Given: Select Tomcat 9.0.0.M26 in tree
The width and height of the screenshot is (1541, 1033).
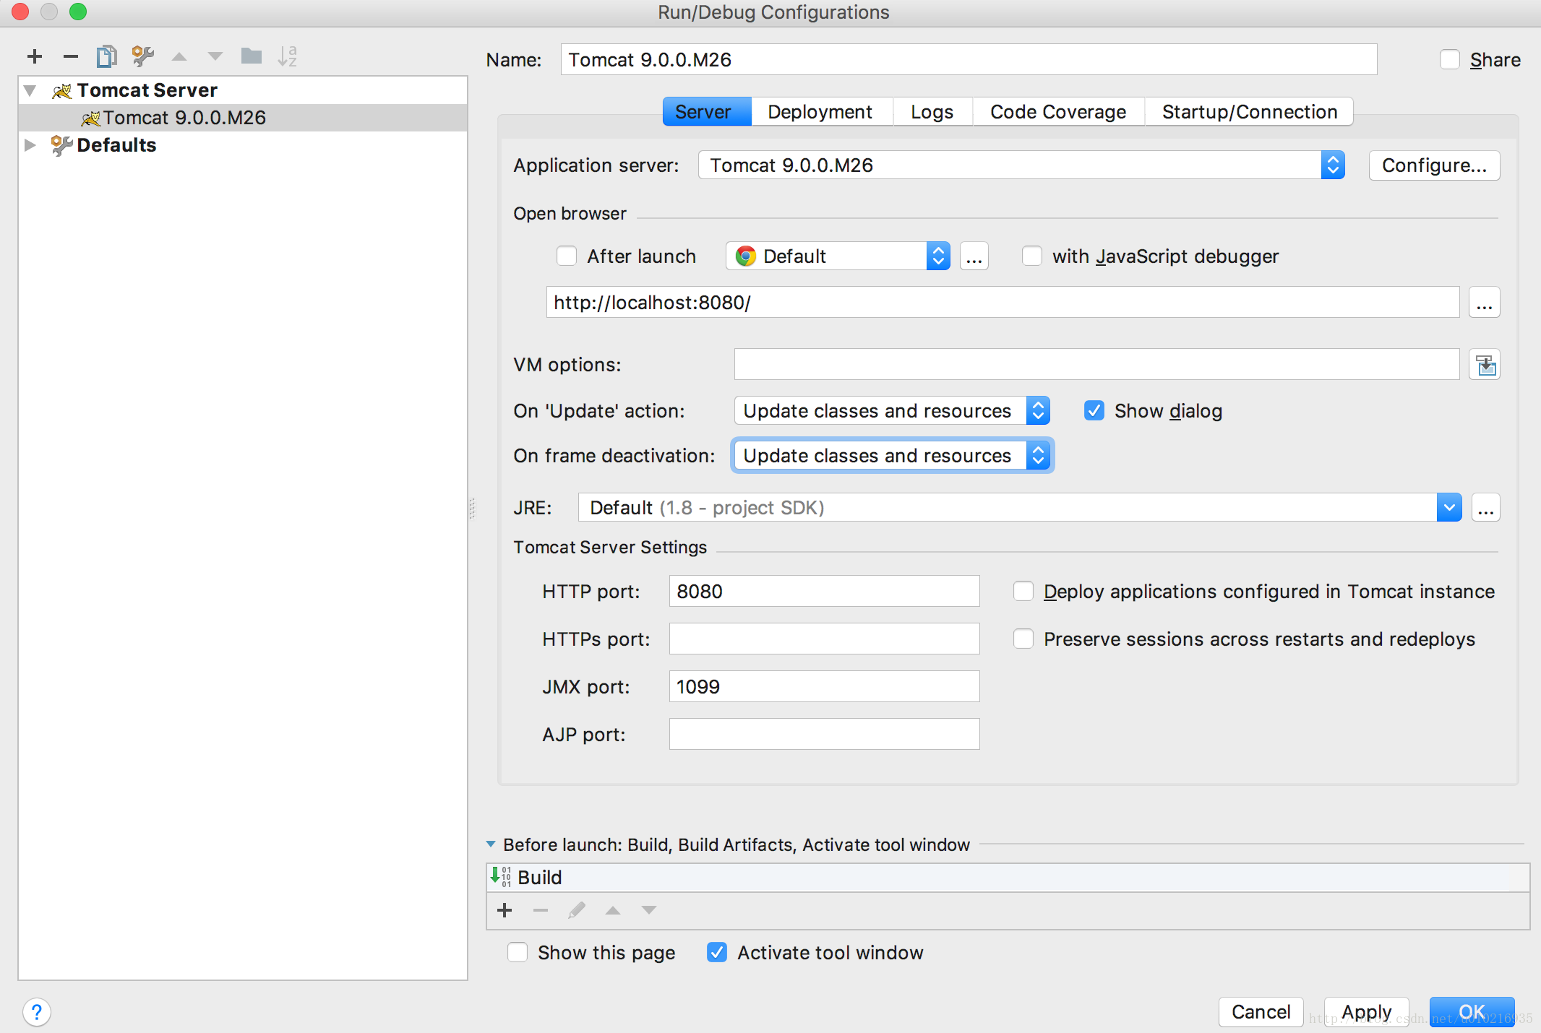Looking at the screenshot, I should (x=243, y=118).
